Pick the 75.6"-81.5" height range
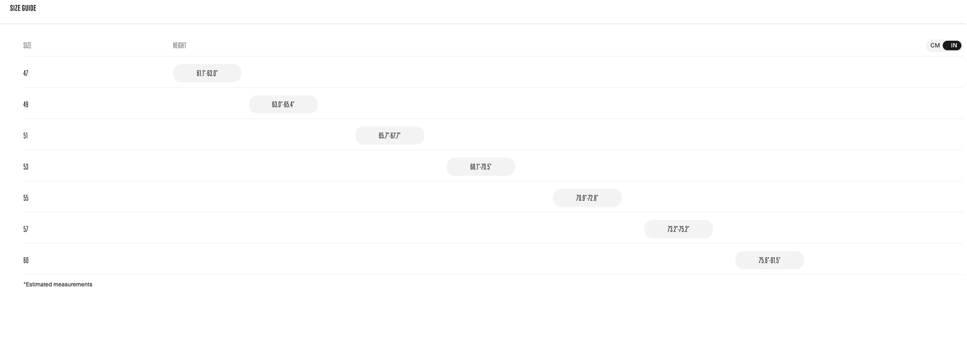This screenshot has width=967, height=340. pos(770,261)
